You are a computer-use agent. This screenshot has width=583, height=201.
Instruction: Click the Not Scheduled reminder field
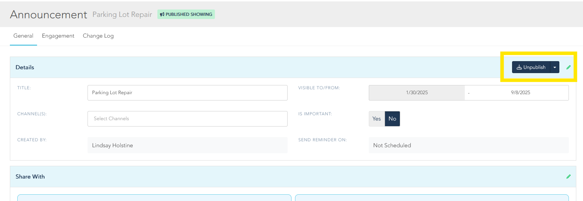(468, 145)
